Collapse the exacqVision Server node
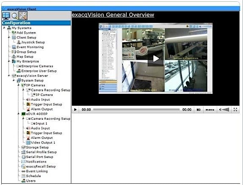The height and width of the screenshot is (185, 243). (9, 76)
